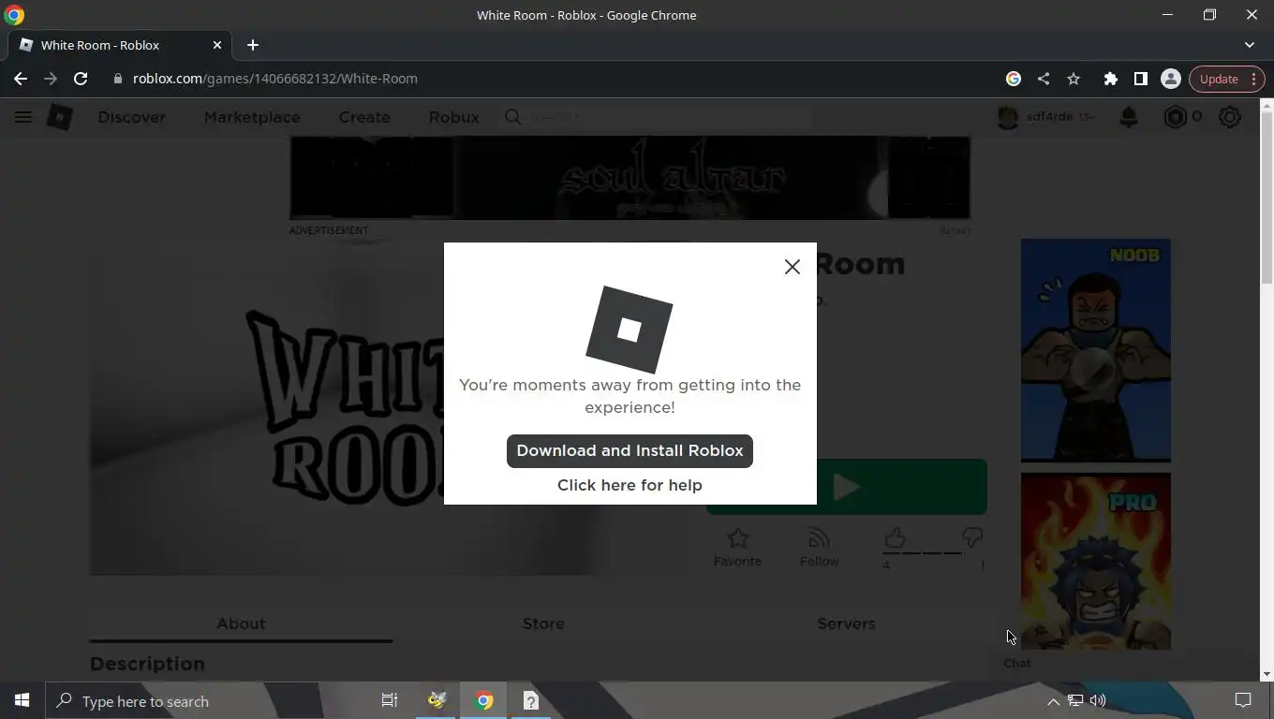1274x719 pixels.
Task: Click the Robux balance icon
Action: (x=1175, y=117)
